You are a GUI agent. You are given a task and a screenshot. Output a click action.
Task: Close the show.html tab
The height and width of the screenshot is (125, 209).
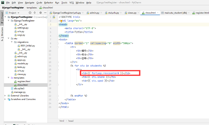point(158,13)
